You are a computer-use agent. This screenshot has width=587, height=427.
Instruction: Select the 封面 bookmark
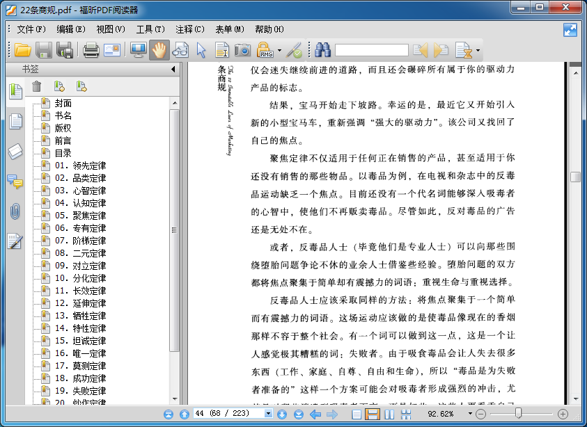pyautogui.click(x=63, y=103)
